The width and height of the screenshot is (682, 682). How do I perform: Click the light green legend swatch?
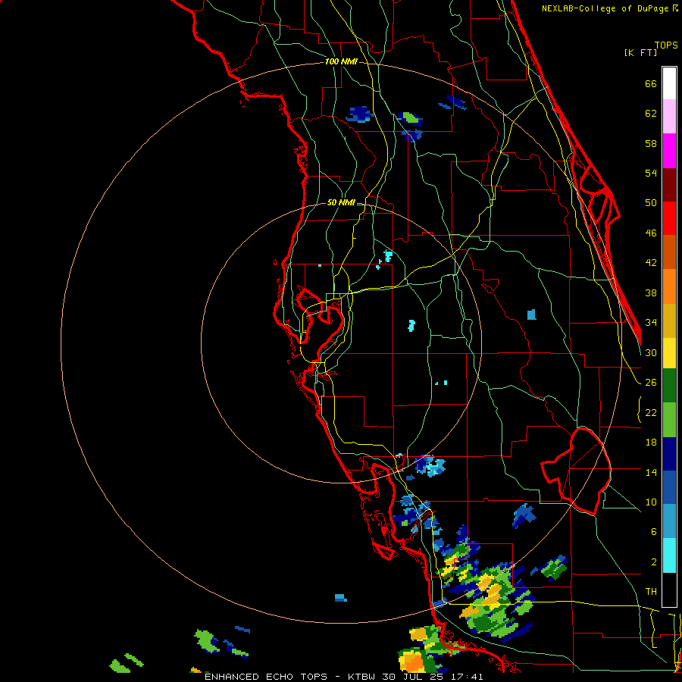(x=669, y=420)
